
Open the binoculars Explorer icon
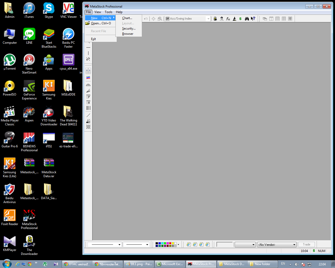coord(247,19)
